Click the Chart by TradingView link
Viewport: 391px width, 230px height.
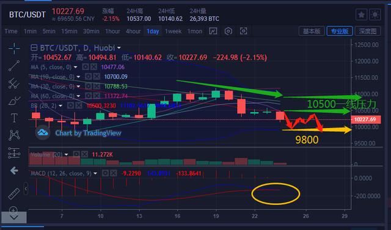pos(88,133)
